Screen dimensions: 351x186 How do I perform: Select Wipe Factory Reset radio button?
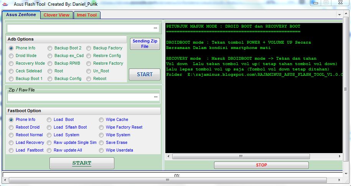tap(101, 127)
